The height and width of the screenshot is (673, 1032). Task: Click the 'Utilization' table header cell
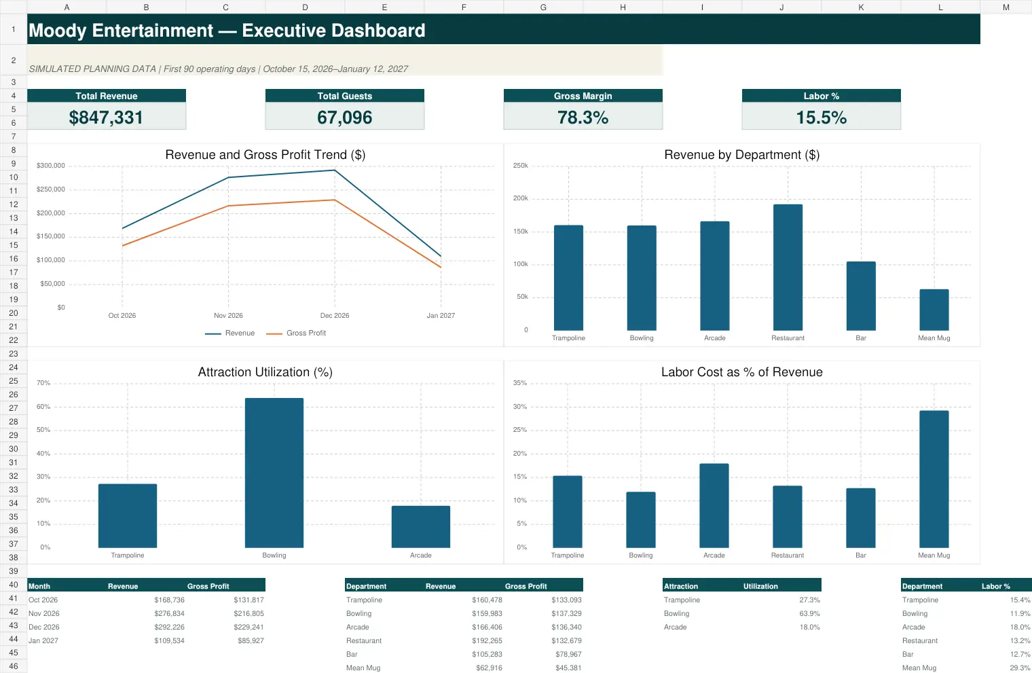pos(781,585)
